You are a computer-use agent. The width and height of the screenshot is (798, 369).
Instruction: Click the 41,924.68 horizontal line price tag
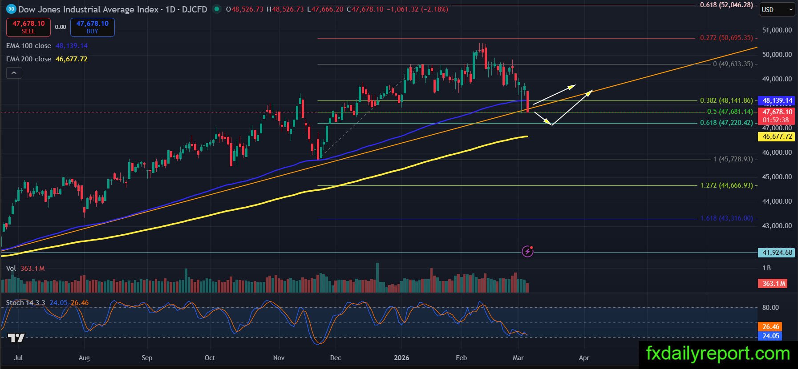click(x=777, y=253)
